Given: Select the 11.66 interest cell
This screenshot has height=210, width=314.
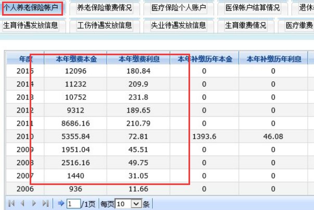Looking at the screenshot, I should [x=139, y=189].
